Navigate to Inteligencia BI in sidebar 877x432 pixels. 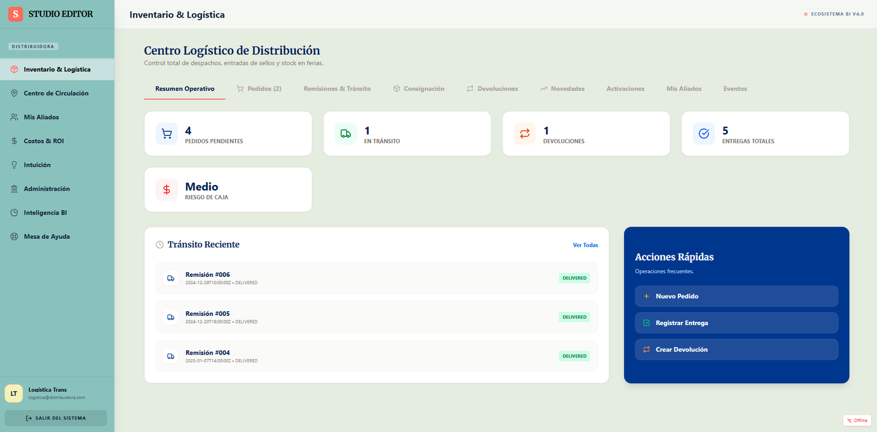(45, 213)
